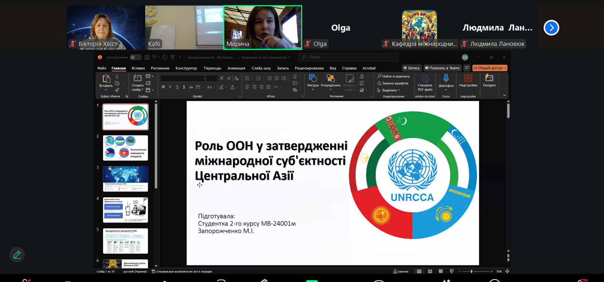The width and height of the screenshot is (604, 282).
Task: Switch to slide sorter view in status bar
Action: coord(430,271)
